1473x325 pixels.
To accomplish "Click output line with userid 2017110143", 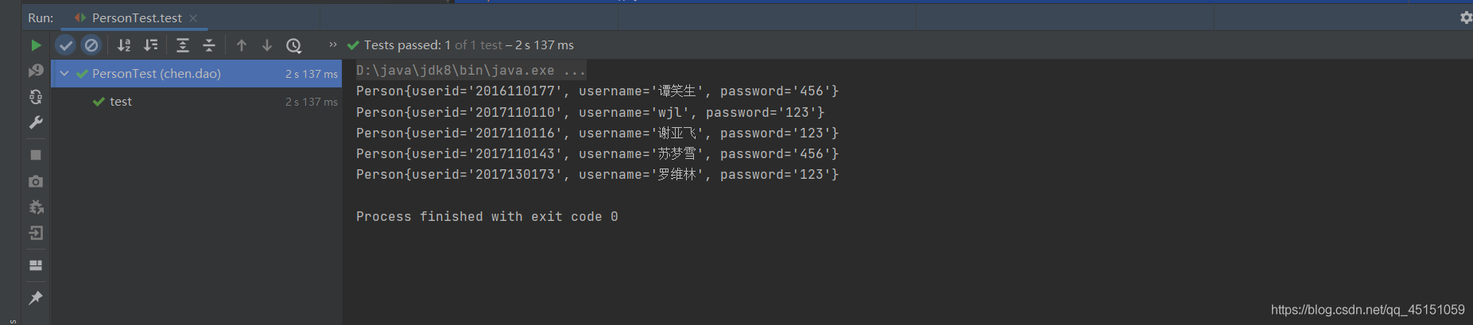I will (x=597, y=153).
